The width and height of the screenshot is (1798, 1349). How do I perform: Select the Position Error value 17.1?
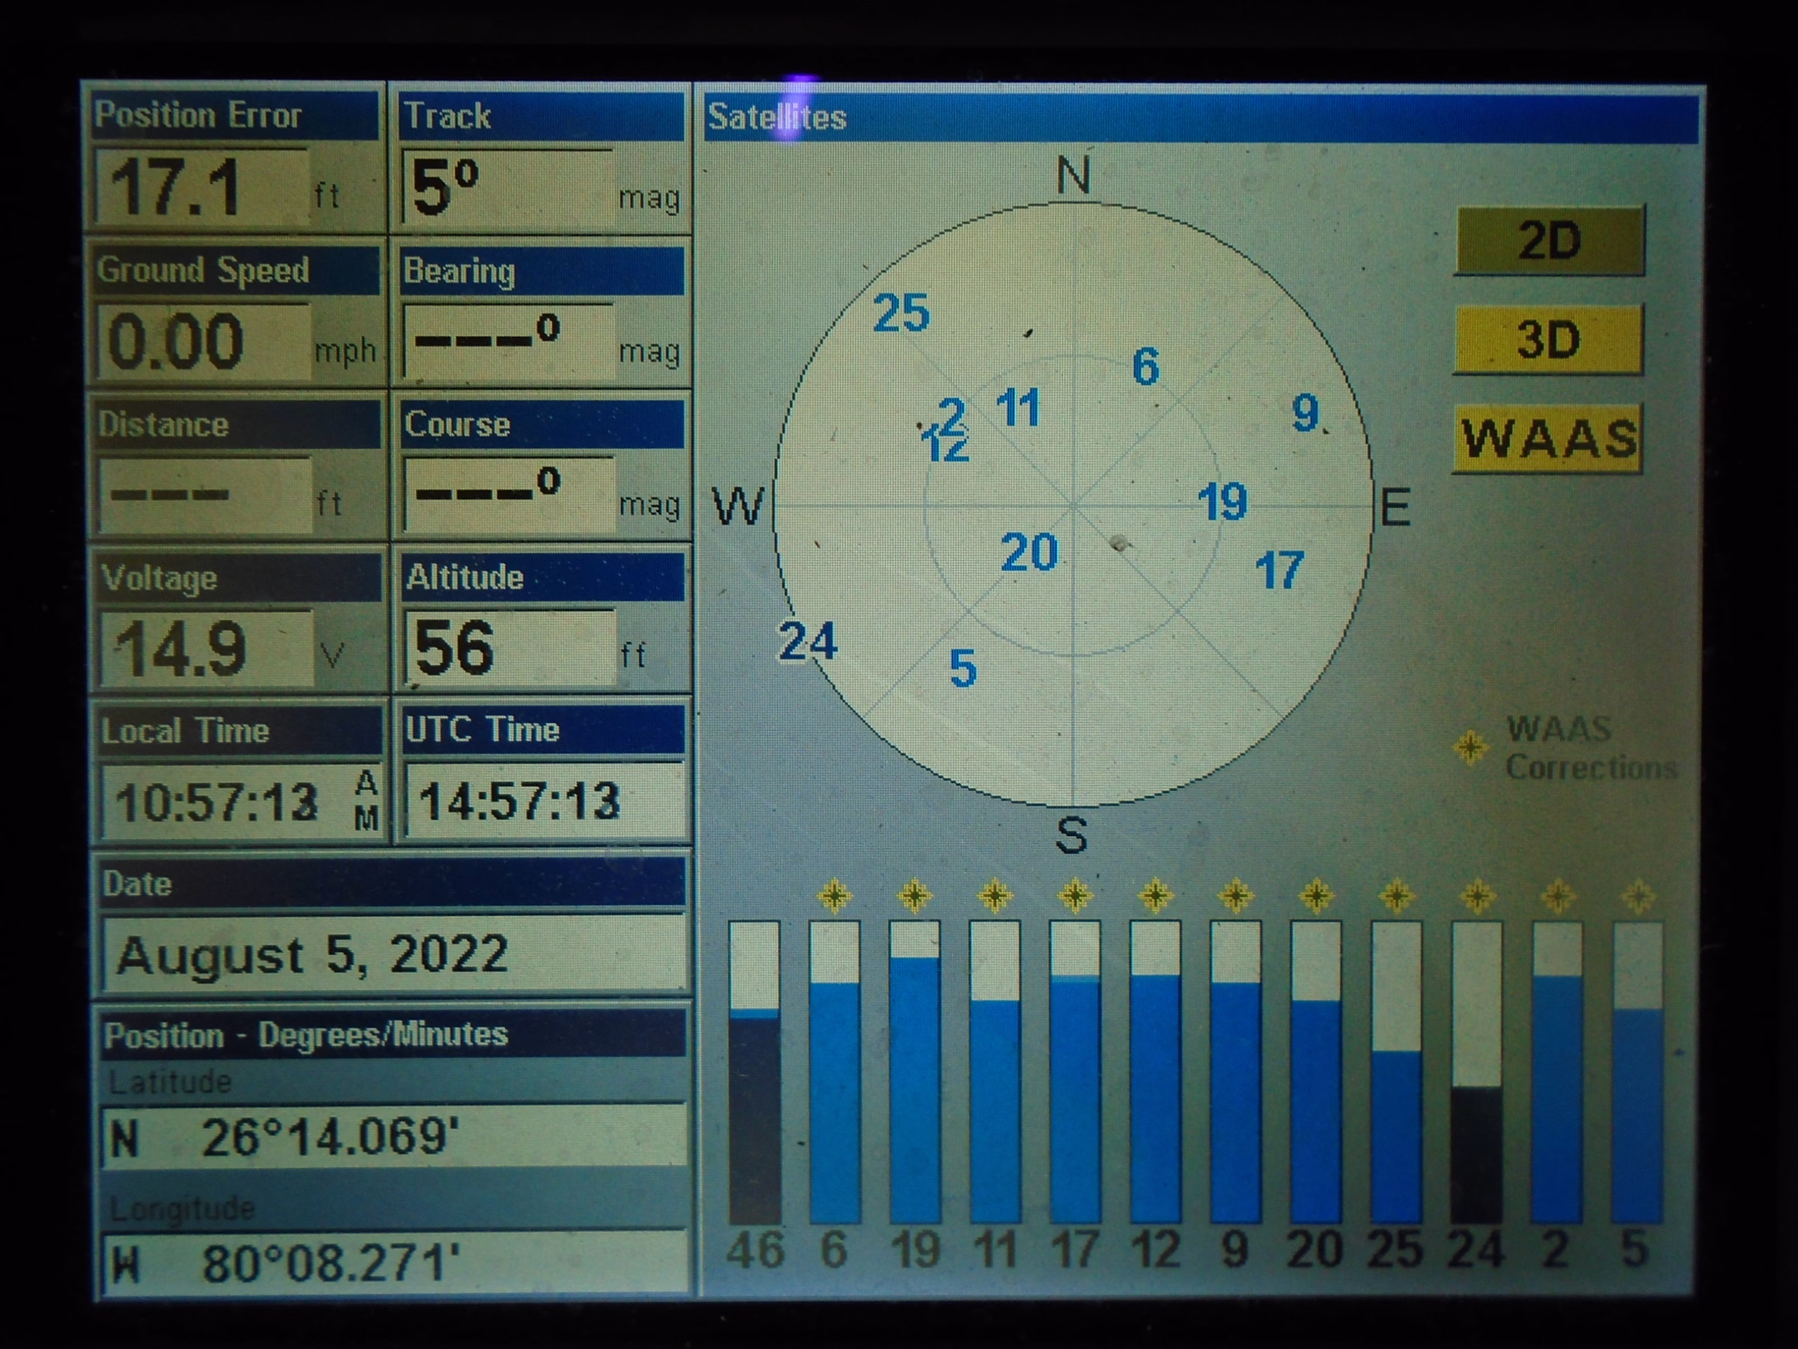pos(202,188)
